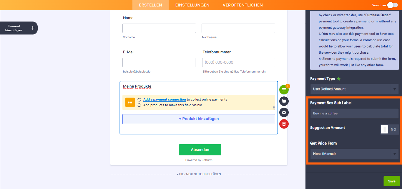The height and width of the screenshot is (189, 402).
Task: Switch to the Einstellungen tab
Action: [192, 5]
